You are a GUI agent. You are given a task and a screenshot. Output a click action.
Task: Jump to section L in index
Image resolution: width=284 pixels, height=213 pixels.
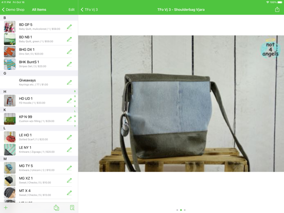(x=75, y=111)
